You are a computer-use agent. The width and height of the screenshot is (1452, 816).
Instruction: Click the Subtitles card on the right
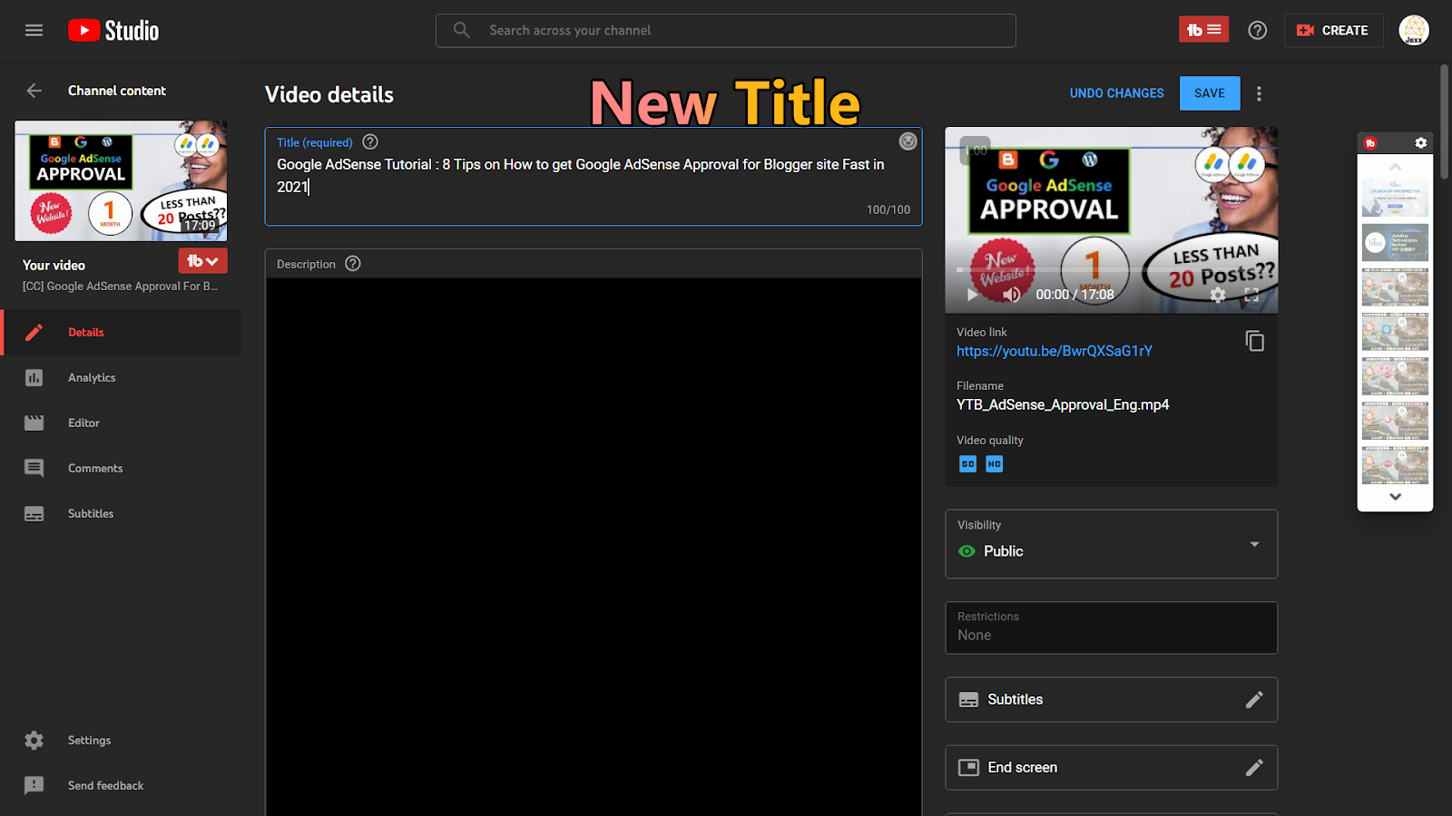click(x=1111, y=700)
